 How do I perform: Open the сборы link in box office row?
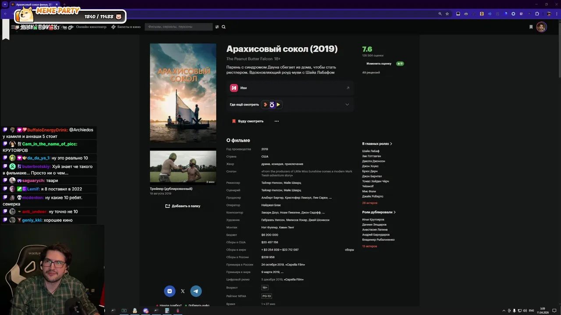(349, 250)
